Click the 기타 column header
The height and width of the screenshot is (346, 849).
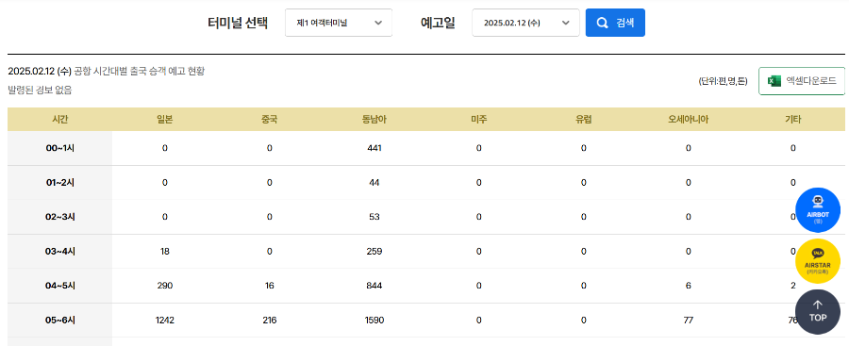(792, 120)
